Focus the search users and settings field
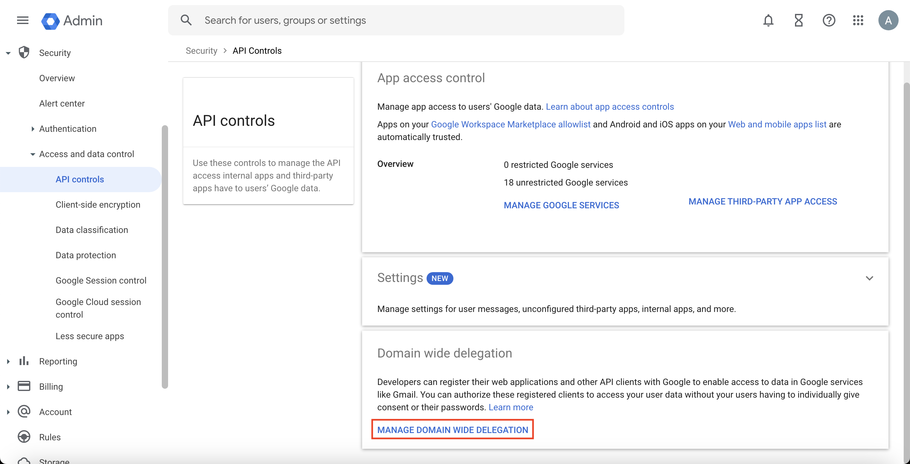910x464 pixels. pos(396,20)
